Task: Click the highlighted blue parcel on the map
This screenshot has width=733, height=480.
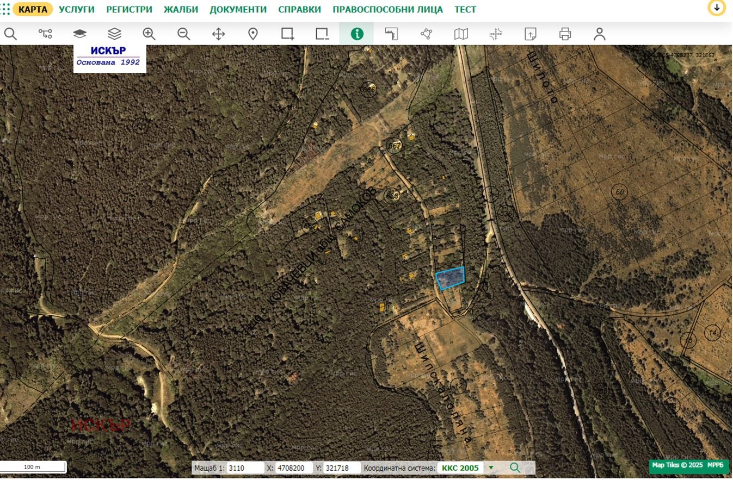Action: click(450, 278)
